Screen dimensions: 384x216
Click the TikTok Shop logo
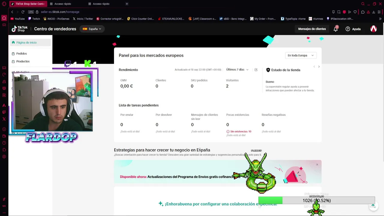tap(19, 29)
